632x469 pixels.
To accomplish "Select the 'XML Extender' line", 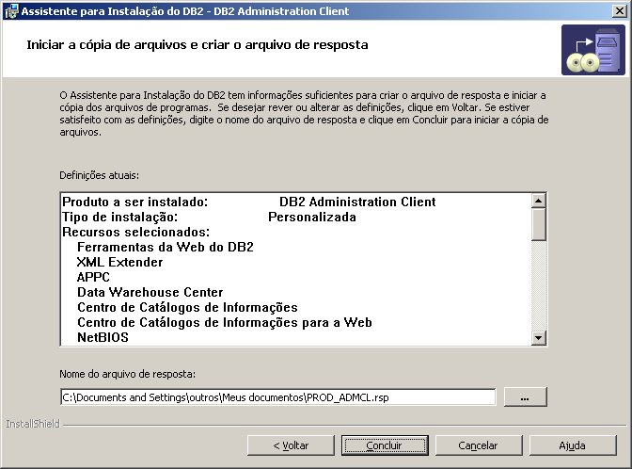I will pyautogui.click(x=119, y=262).
